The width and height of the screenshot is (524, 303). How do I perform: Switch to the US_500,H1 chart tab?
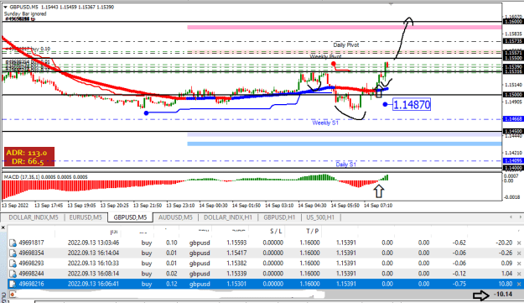tap(320, 217)
